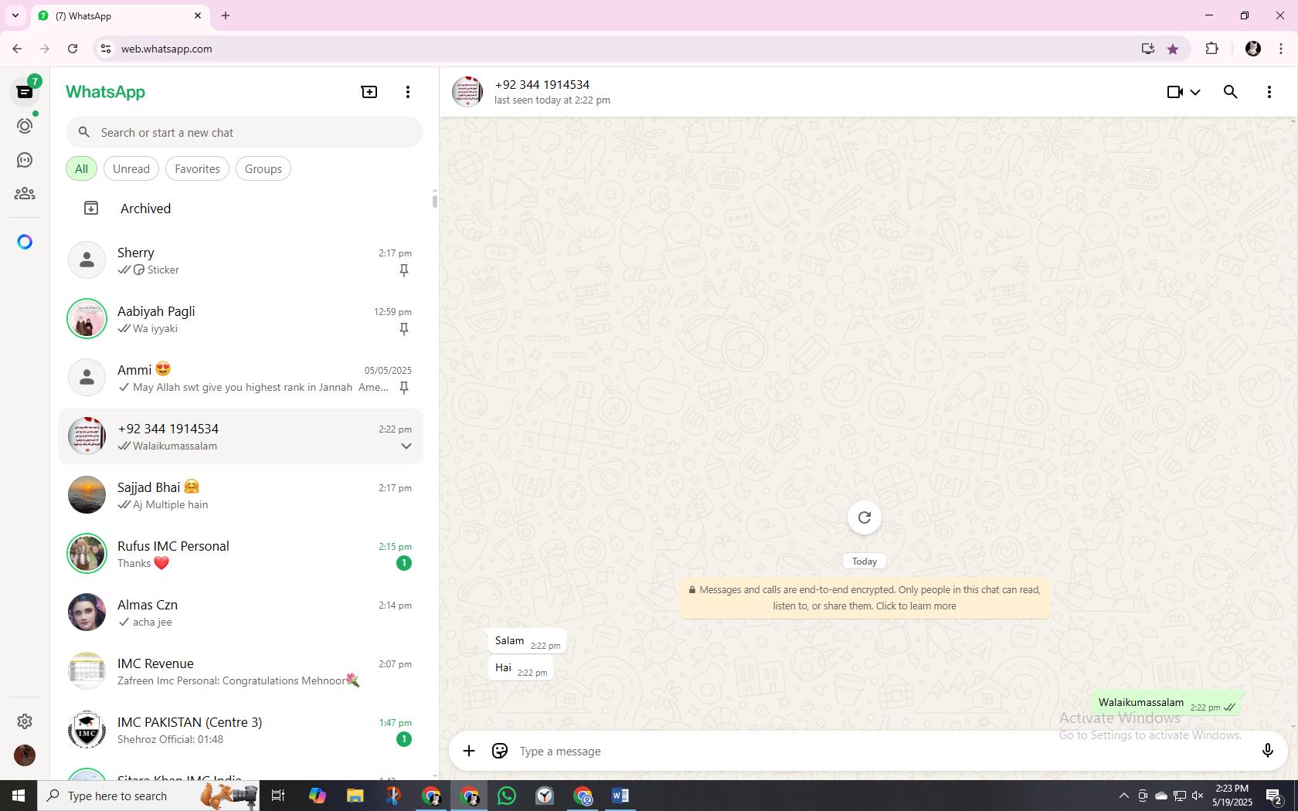Viewport: 1298px width, 811px height.
Task: Open the attach plus menu
Action: click(x=469, y=751)
